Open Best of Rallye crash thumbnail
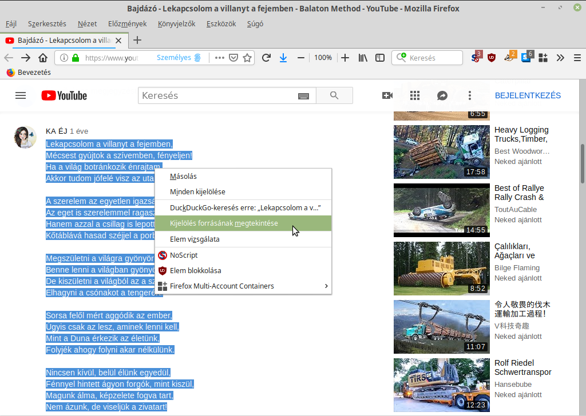Viewport: 586px width, 416px height. (441, 210)
